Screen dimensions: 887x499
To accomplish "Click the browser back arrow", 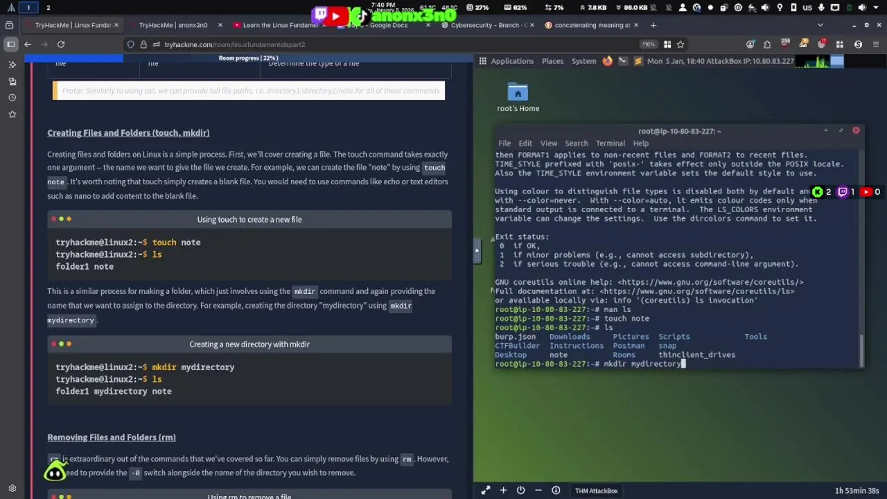I will point(28,44).
